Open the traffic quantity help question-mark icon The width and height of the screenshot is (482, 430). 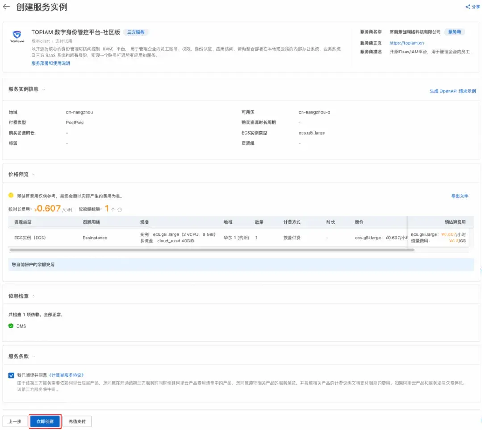[x=120, y=209]
